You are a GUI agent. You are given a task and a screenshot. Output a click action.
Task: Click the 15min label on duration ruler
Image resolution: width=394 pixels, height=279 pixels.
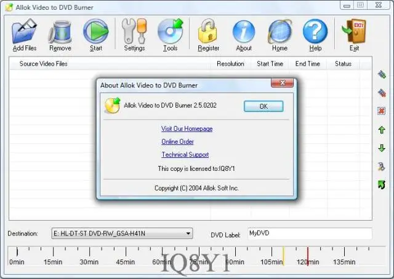53,262
